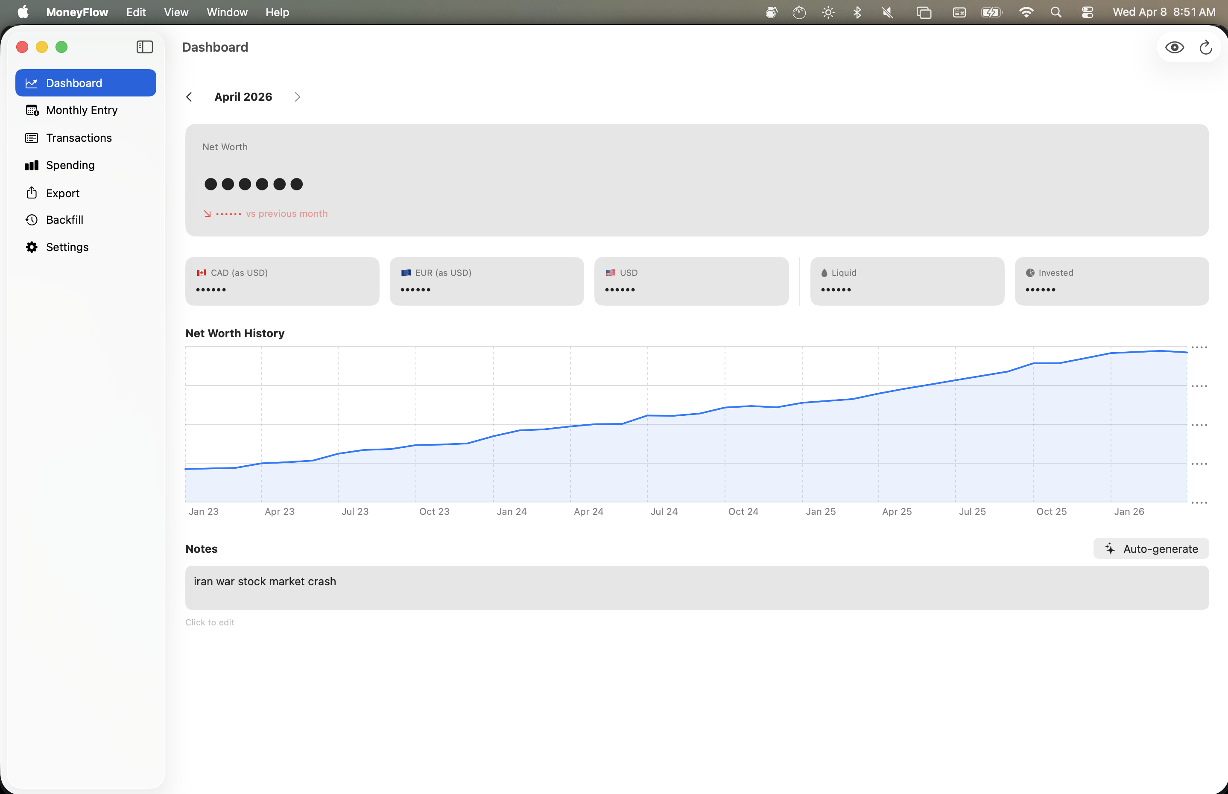The image size is (1228, 794).
Task: View the Spending charts
Action: [x=70, y=165]
